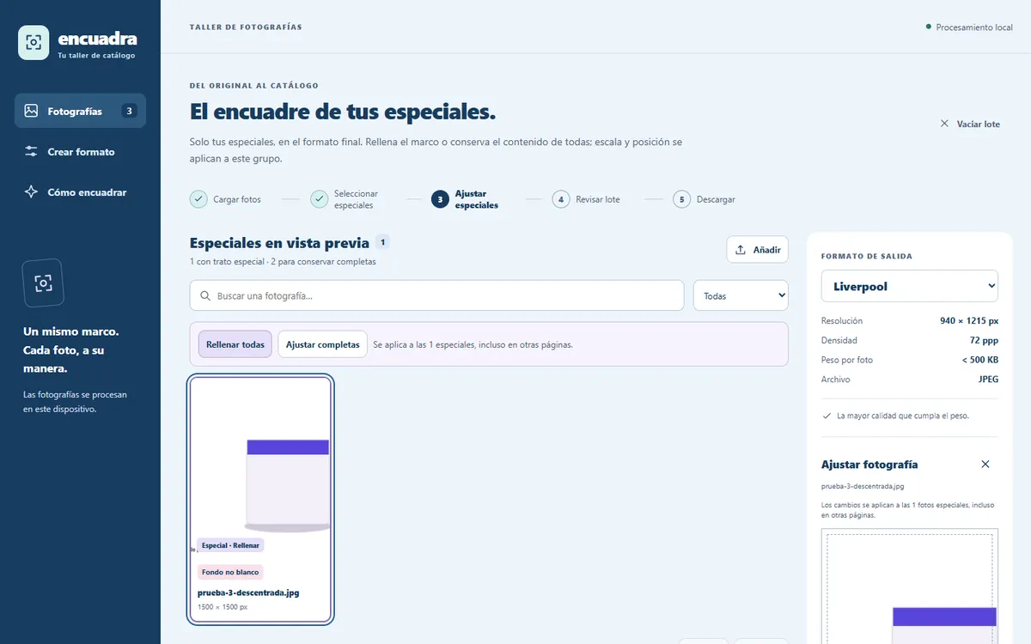Click the adjustment preview in Ajustar fotografía
This screenshot has width=1031, height=644.
pos(910,588)
